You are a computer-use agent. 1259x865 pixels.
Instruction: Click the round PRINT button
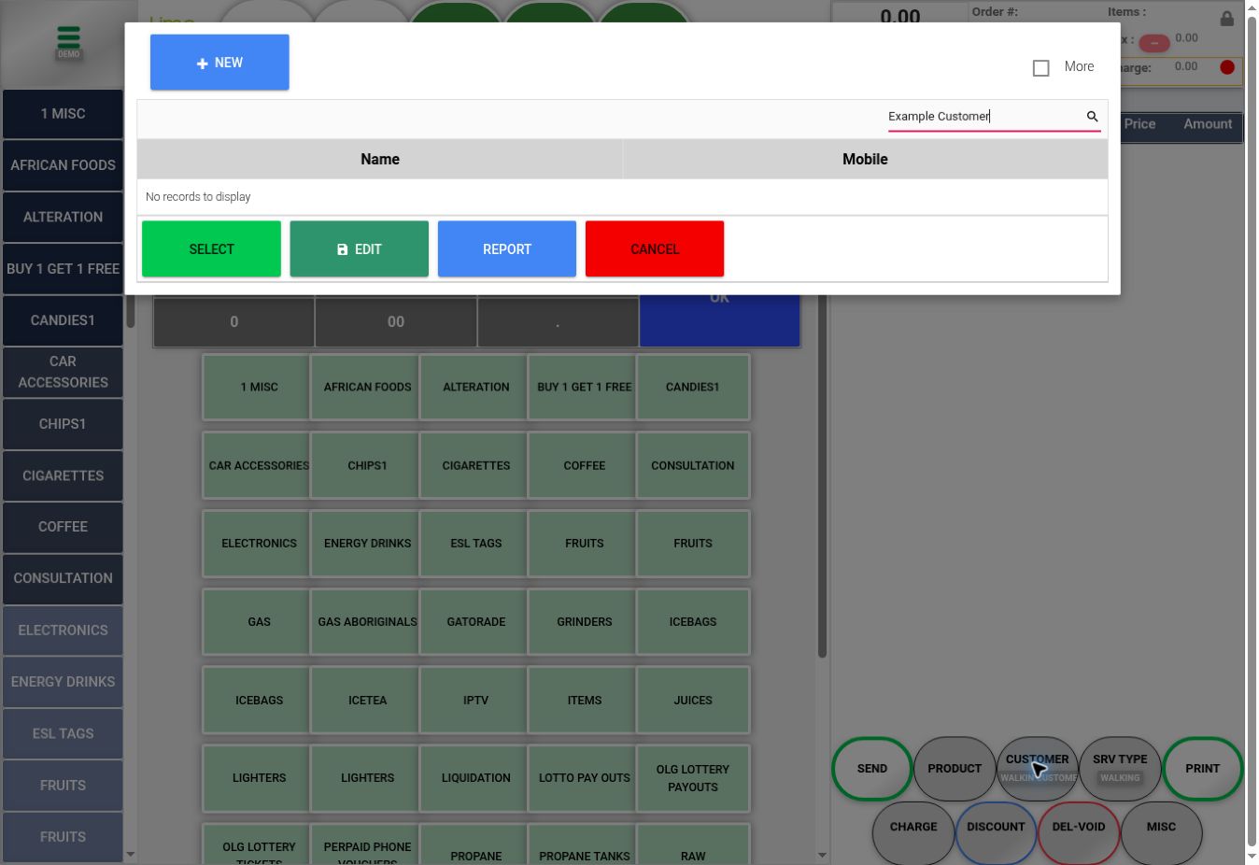pos(1203,769)
